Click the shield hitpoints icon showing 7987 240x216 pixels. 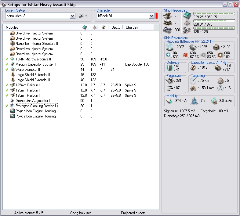click(x=169, y=47)
